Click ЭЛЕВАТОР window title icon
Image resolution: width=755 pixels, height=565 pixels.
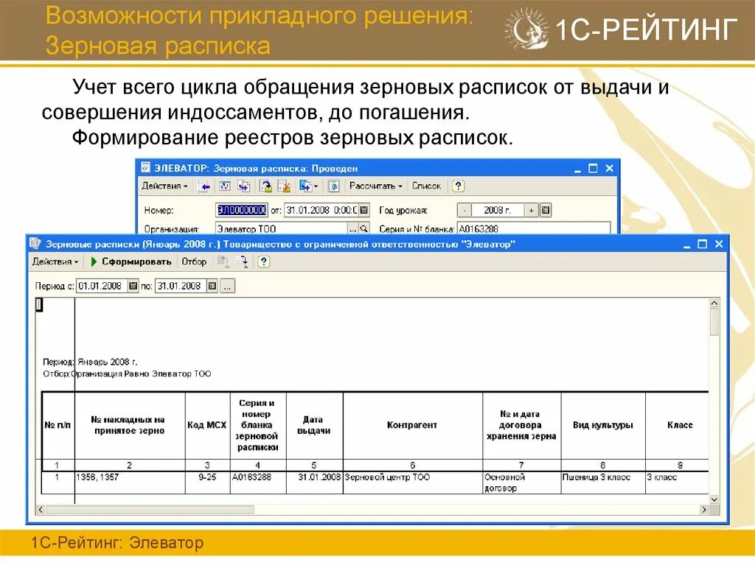(x=145, y=168)
